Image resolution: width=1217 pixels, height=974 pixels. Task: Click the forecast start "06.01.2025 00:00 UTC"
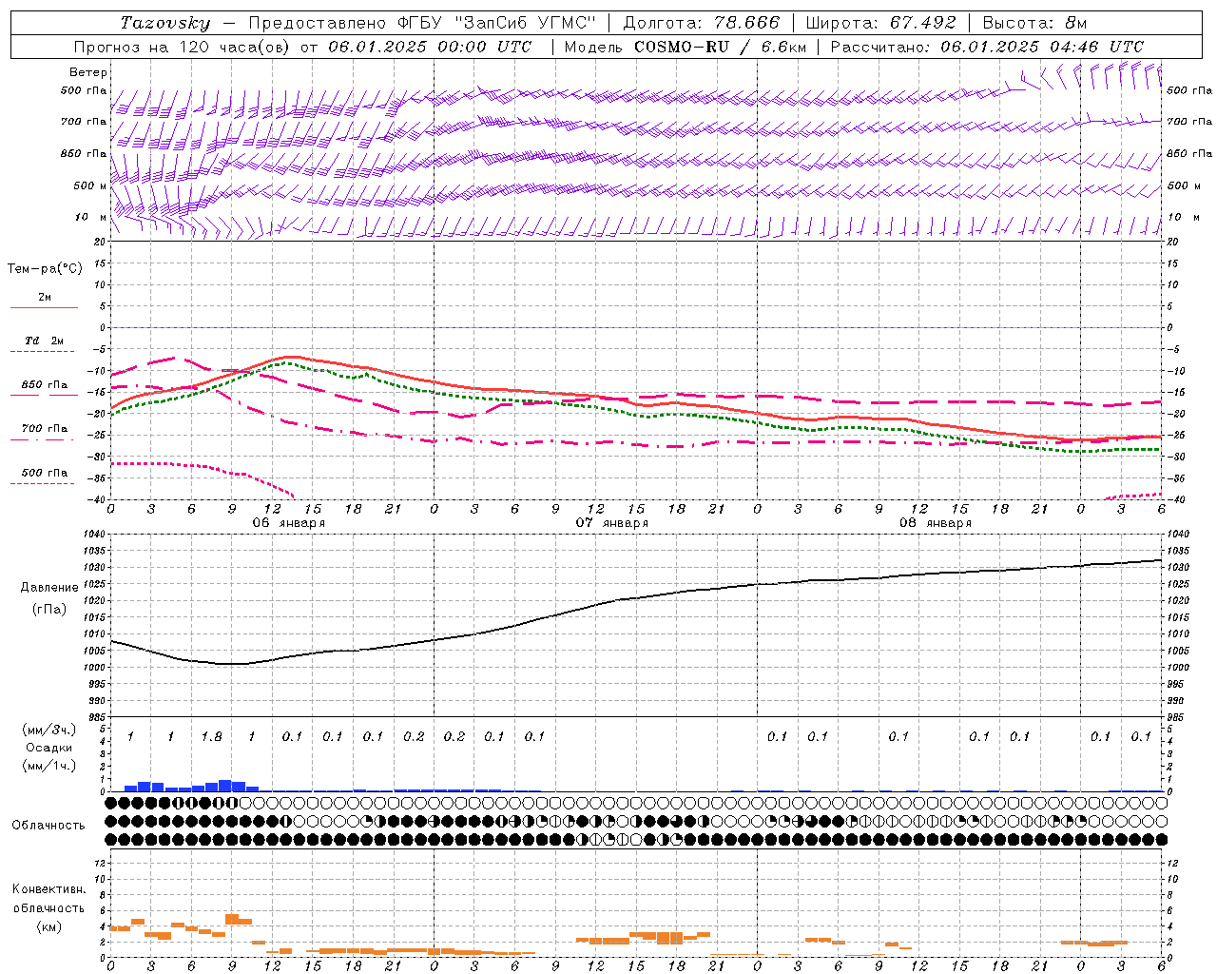coord(430,47)
